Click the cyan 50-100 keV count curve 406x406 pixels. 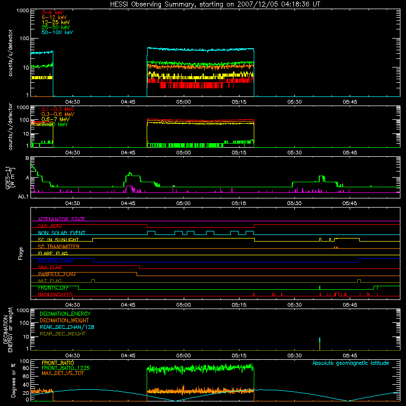pos(200,49)
